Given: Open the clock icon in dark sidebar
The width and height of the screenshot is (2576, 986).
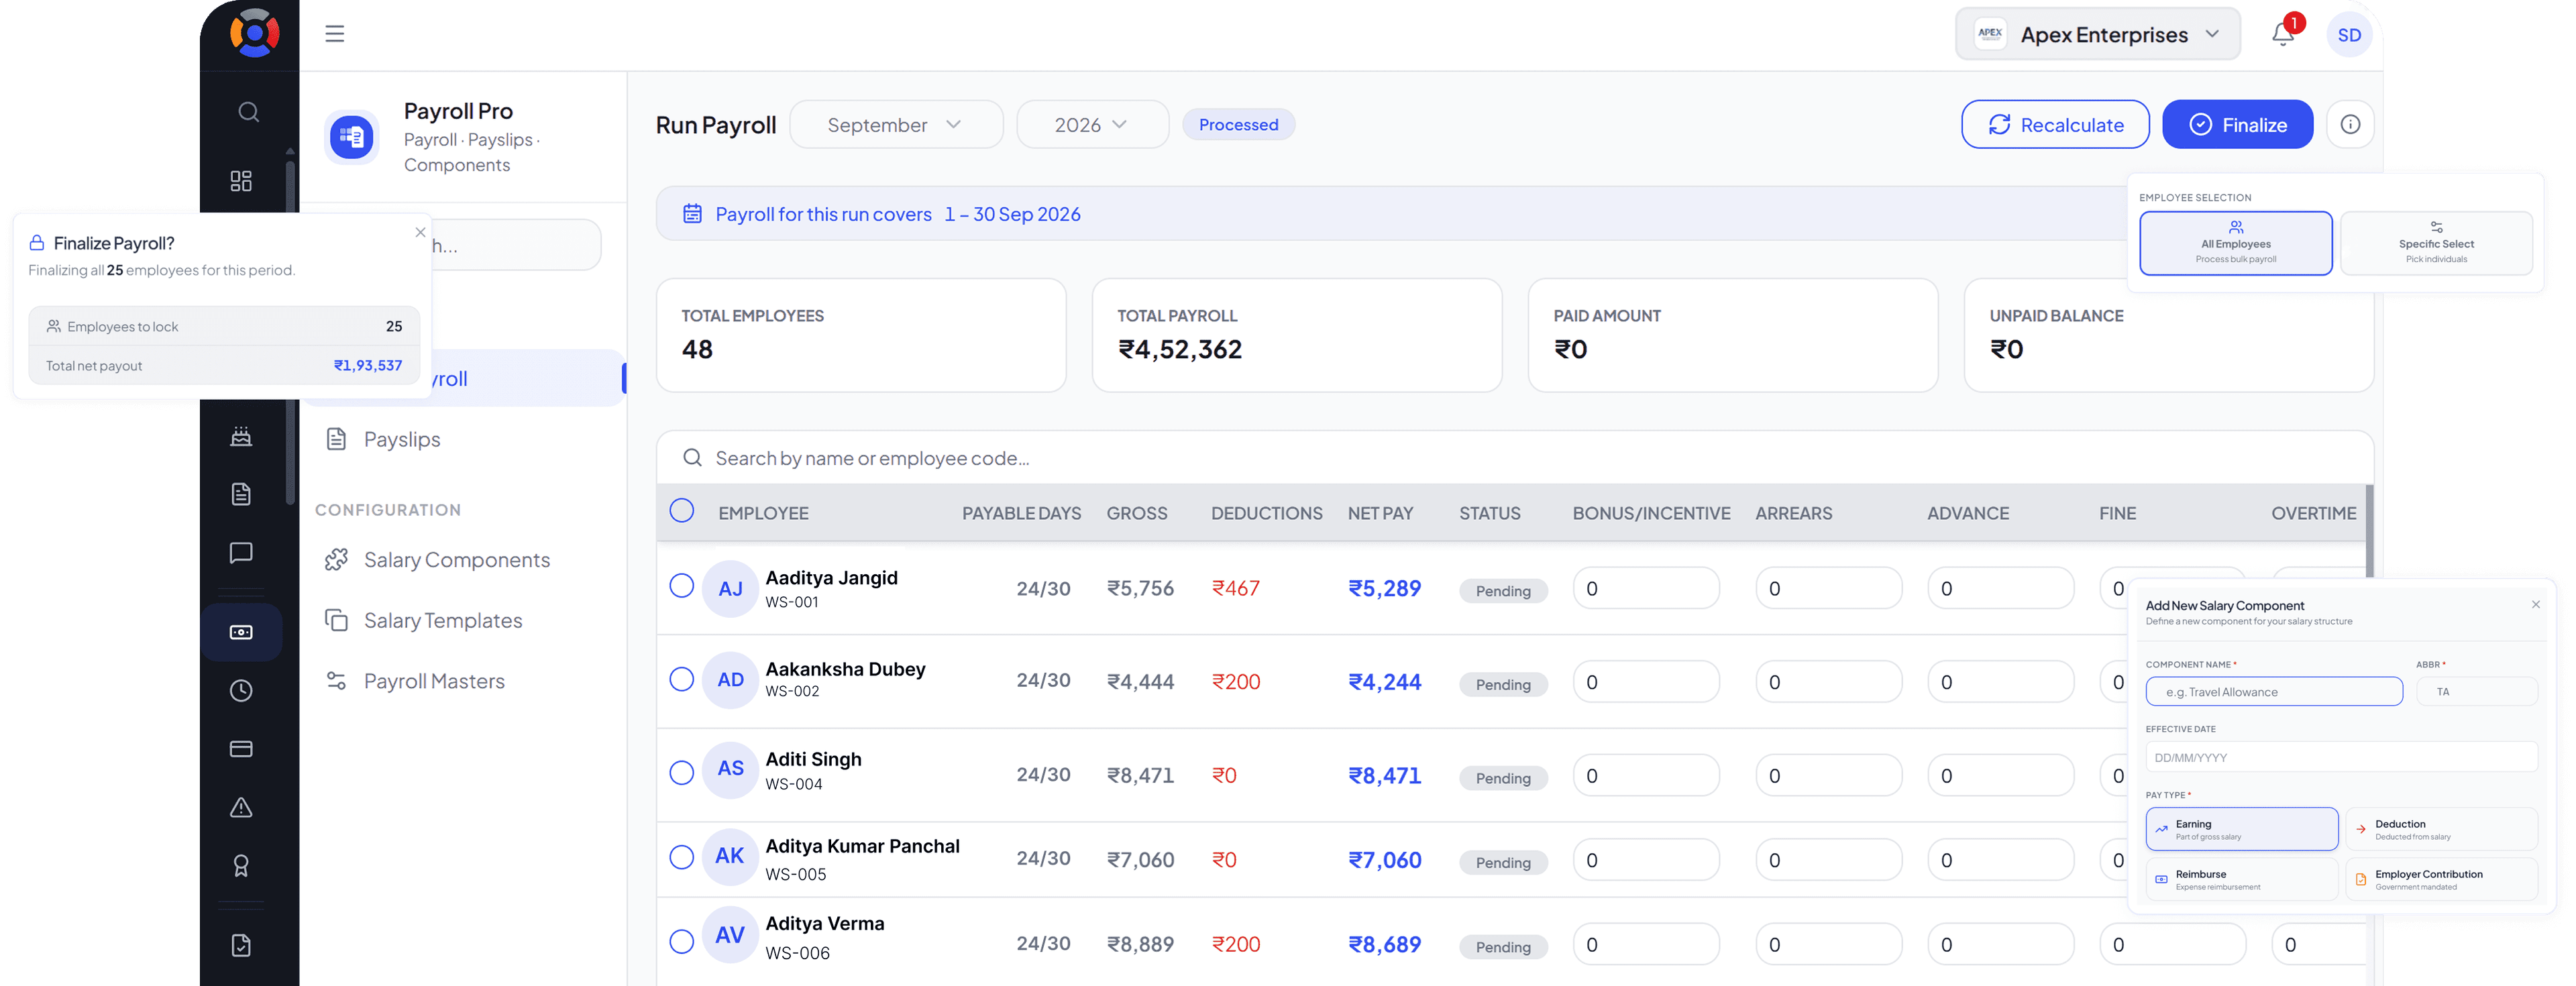Looking at the screenshot, I should 241,691.
